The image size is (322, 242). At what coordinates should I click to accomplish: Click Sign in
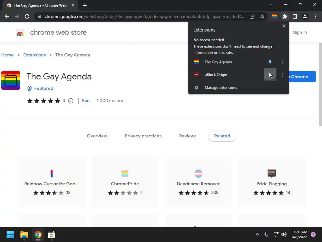300,32
